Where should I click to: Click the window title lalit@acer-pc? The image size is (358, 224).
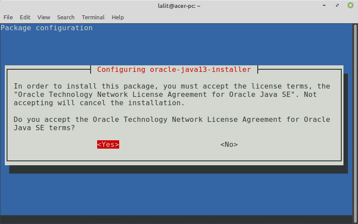click(179, 6)
